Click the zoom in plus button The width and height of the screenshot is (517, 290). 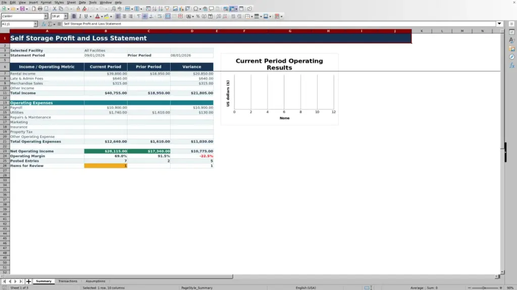501,287
